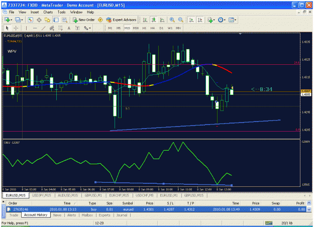Switch chart to candlesticks mode
Viewport: 314px width, 227px height.
(x=154, y=20)
